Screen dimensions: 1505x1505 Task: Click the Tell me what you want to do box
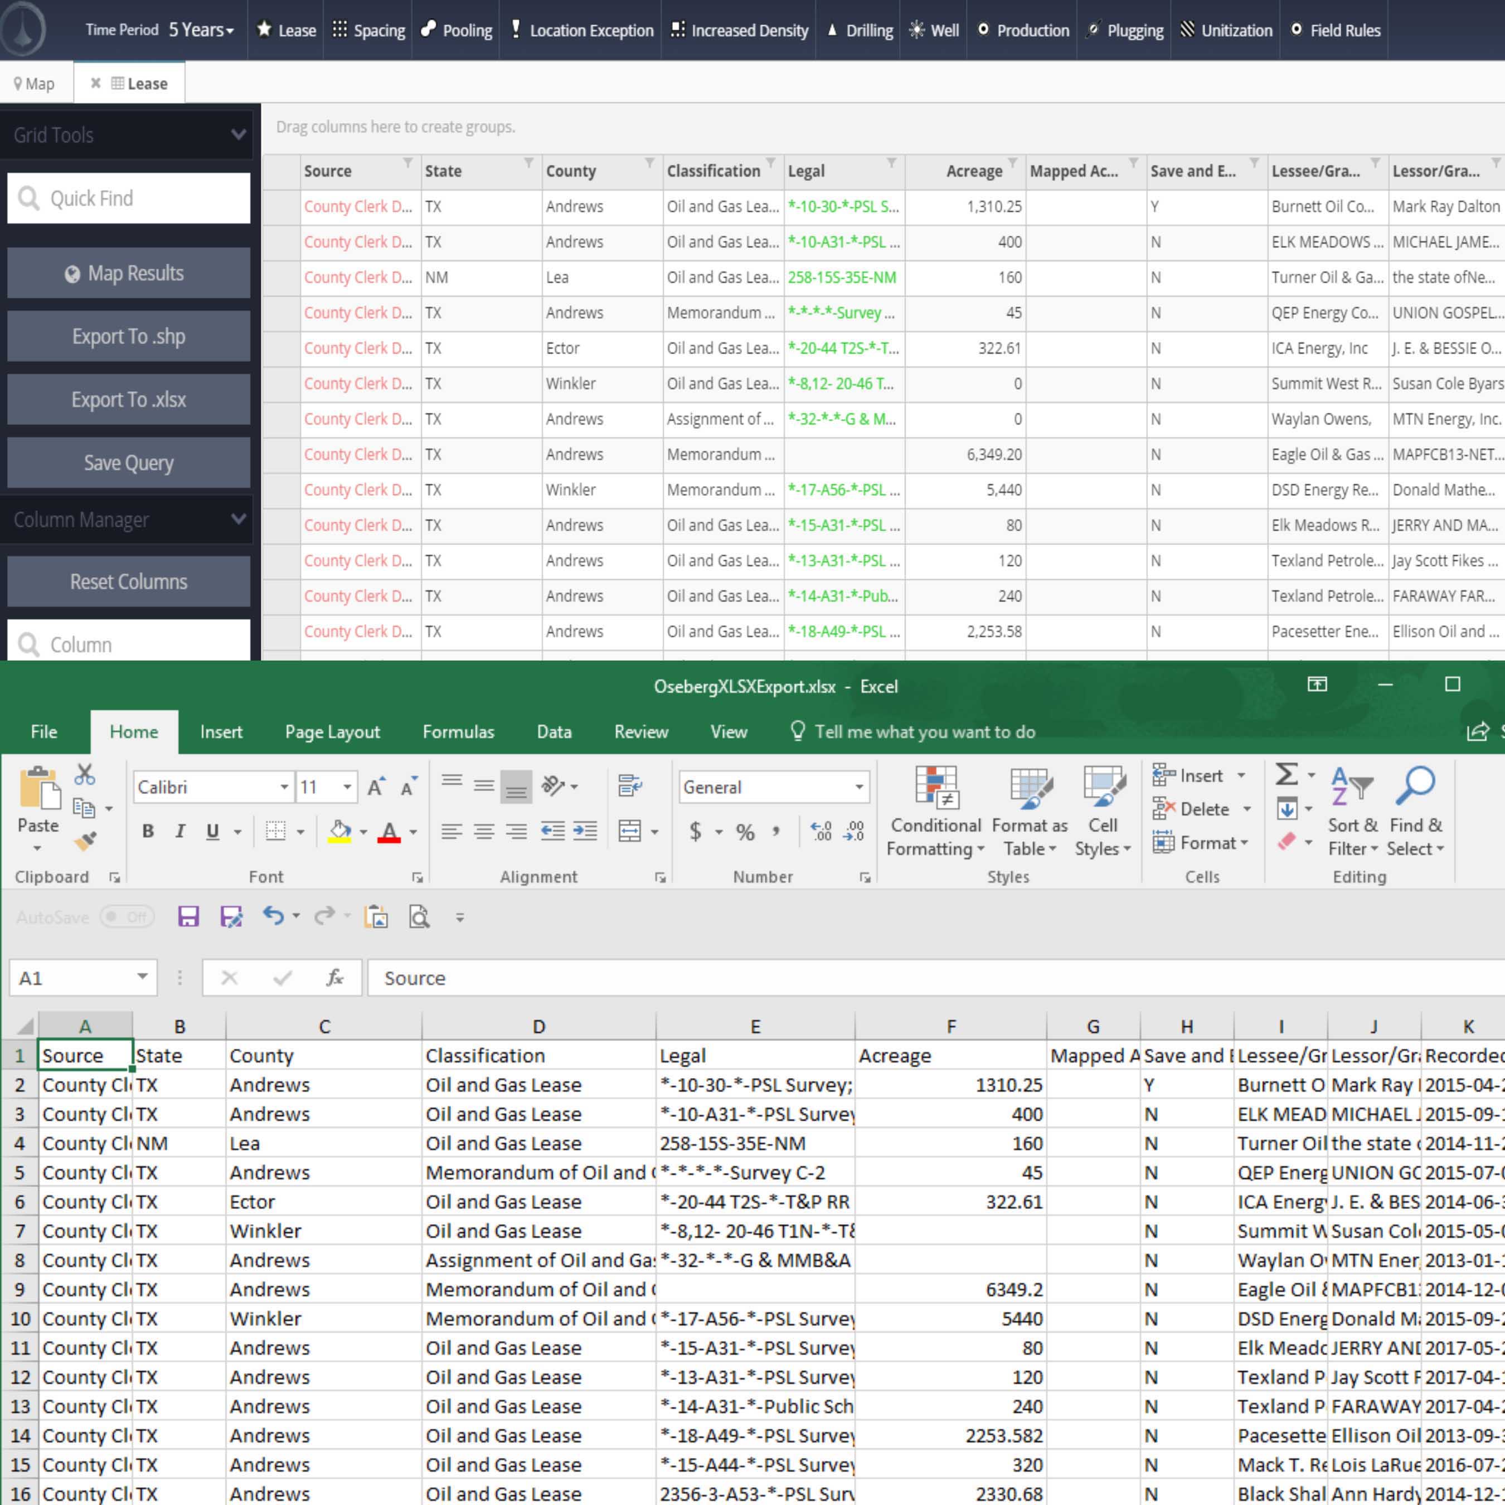tap(913, 731)
